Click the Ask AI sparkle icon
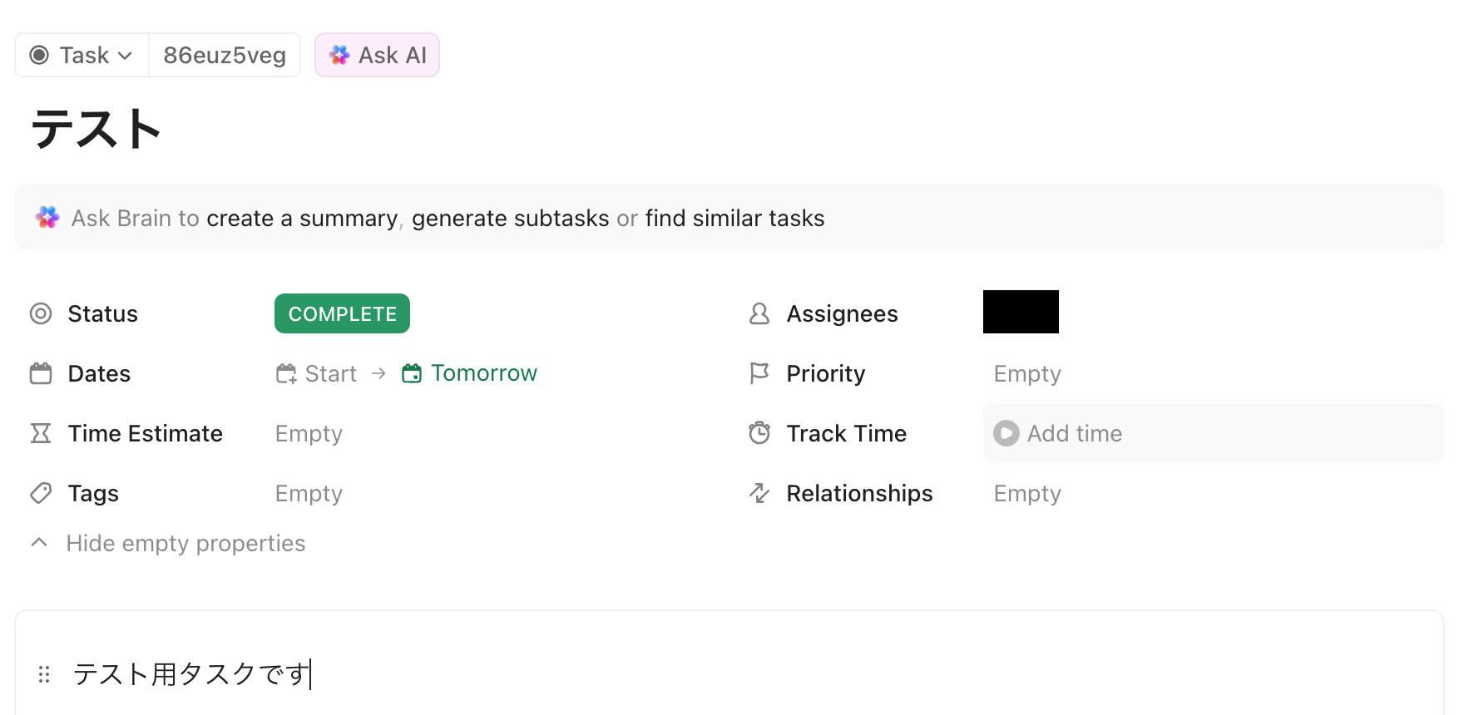 (x=339, y=55)
